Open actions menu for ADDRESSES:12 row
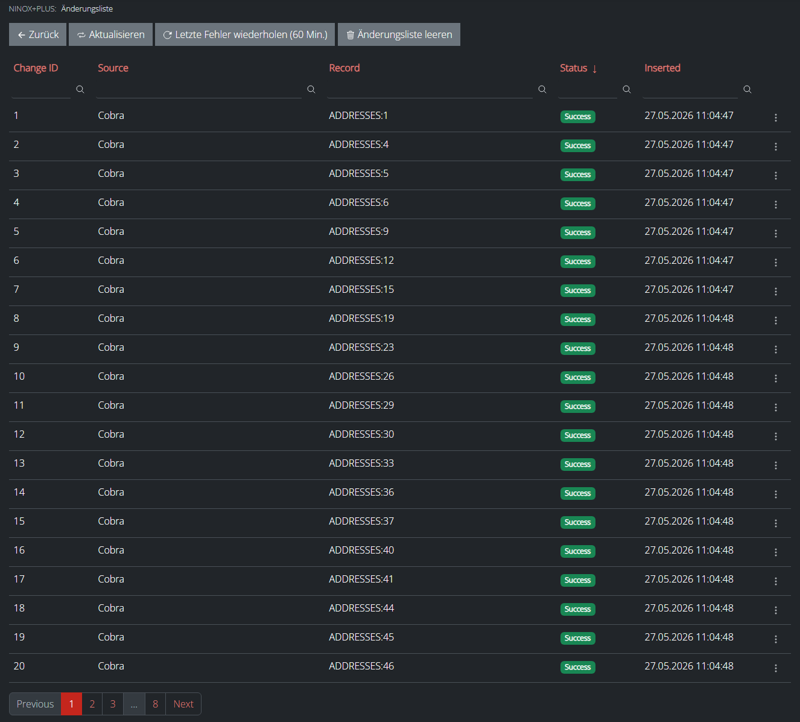 tap(776, 263)
